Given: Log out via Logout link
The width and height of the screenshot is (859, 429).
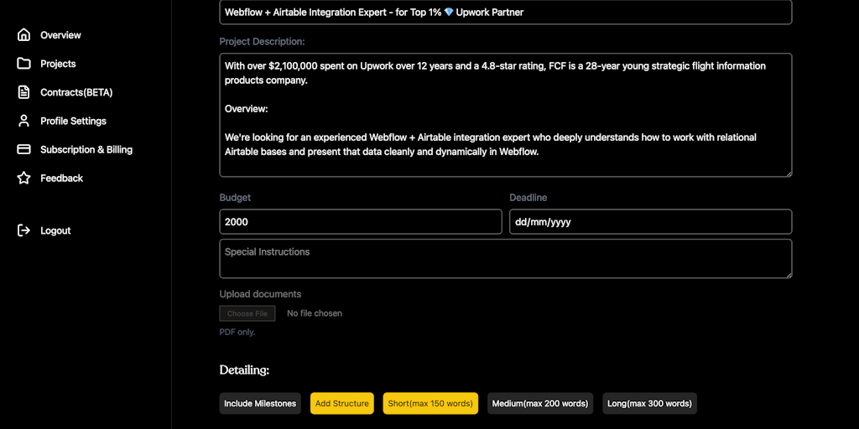Looking at the screenshot, I should (x=55, y=230).
